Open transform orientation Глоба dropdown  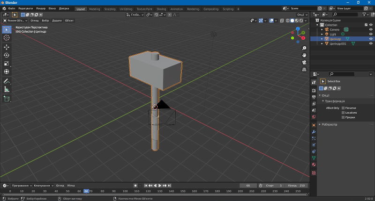pos(135,15)
